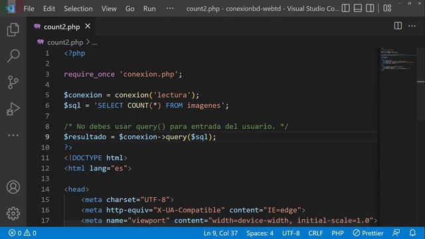The height and width of the screenshot is (239, 425).
Task: Open the Edit menu
Action: 49,9
